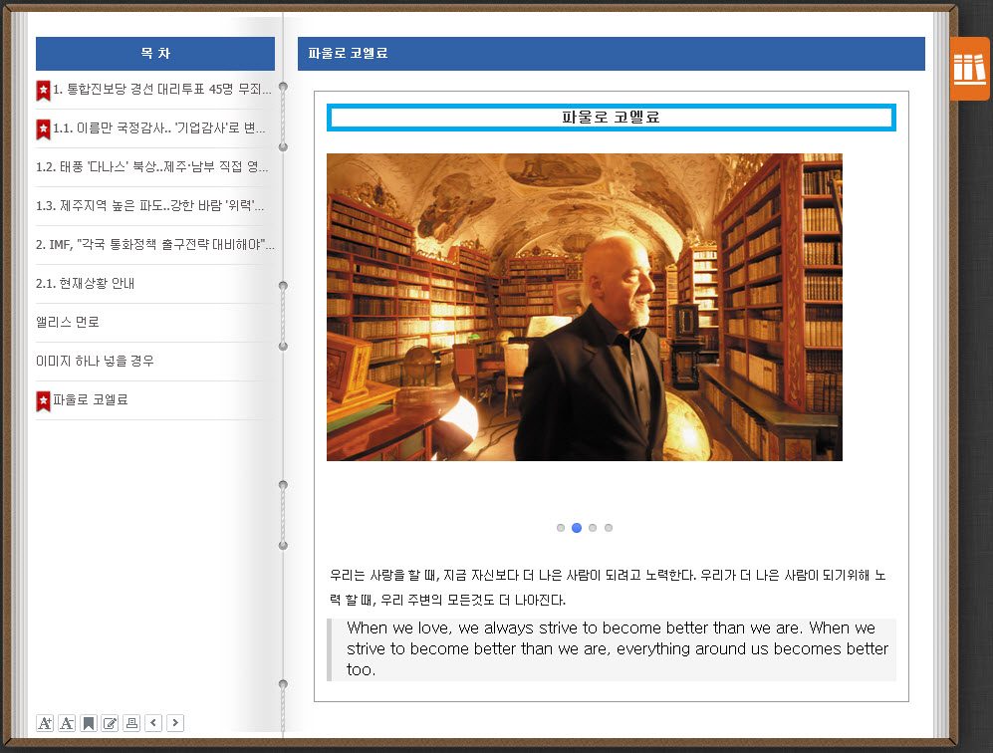Select third image slider dot

pyautogui.click(x=593, y=528)
